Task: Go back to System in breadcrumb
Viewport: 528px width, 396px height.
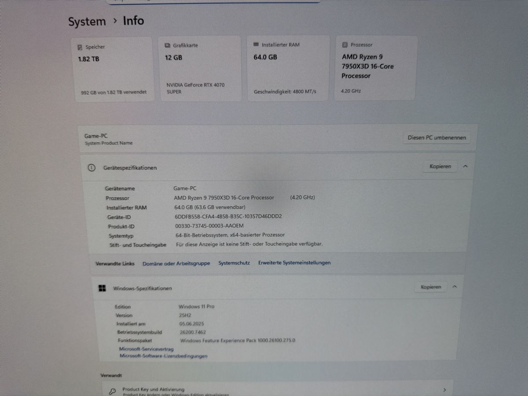Action: (x=87, y=22)
